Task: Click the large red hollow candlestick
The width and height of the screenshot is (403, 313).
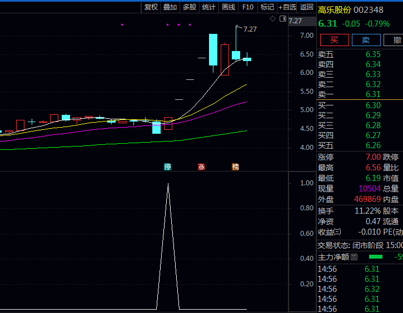Action: 225,60
